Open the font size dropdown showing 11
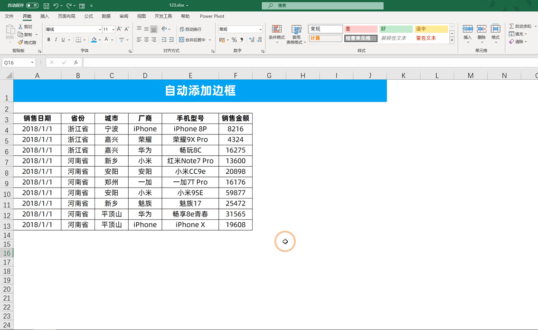Image resolution: width=538 pixels, height=330 pixels. tap(113, 29)
